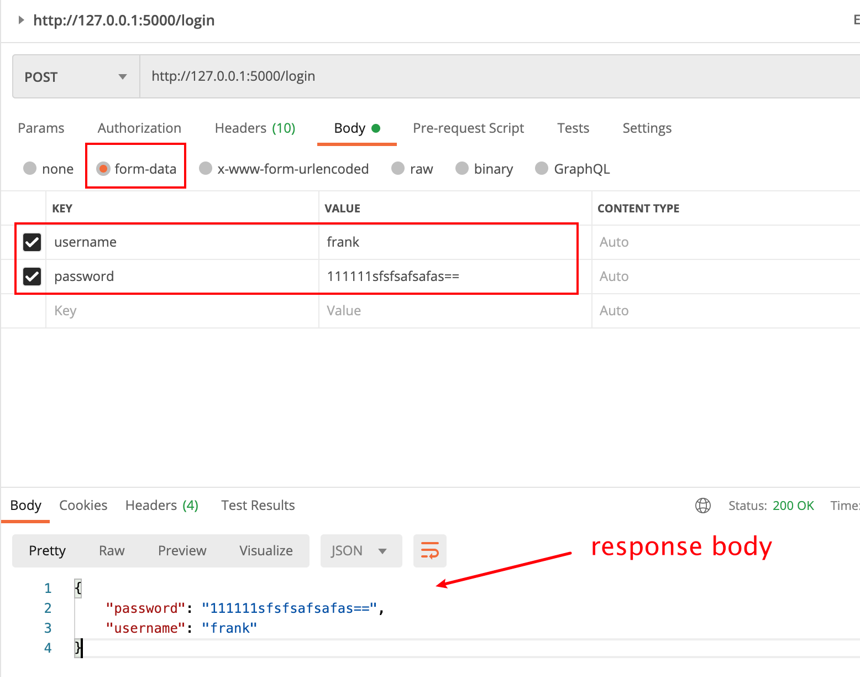Switch to the Raw response view

(x=112, y=551)
